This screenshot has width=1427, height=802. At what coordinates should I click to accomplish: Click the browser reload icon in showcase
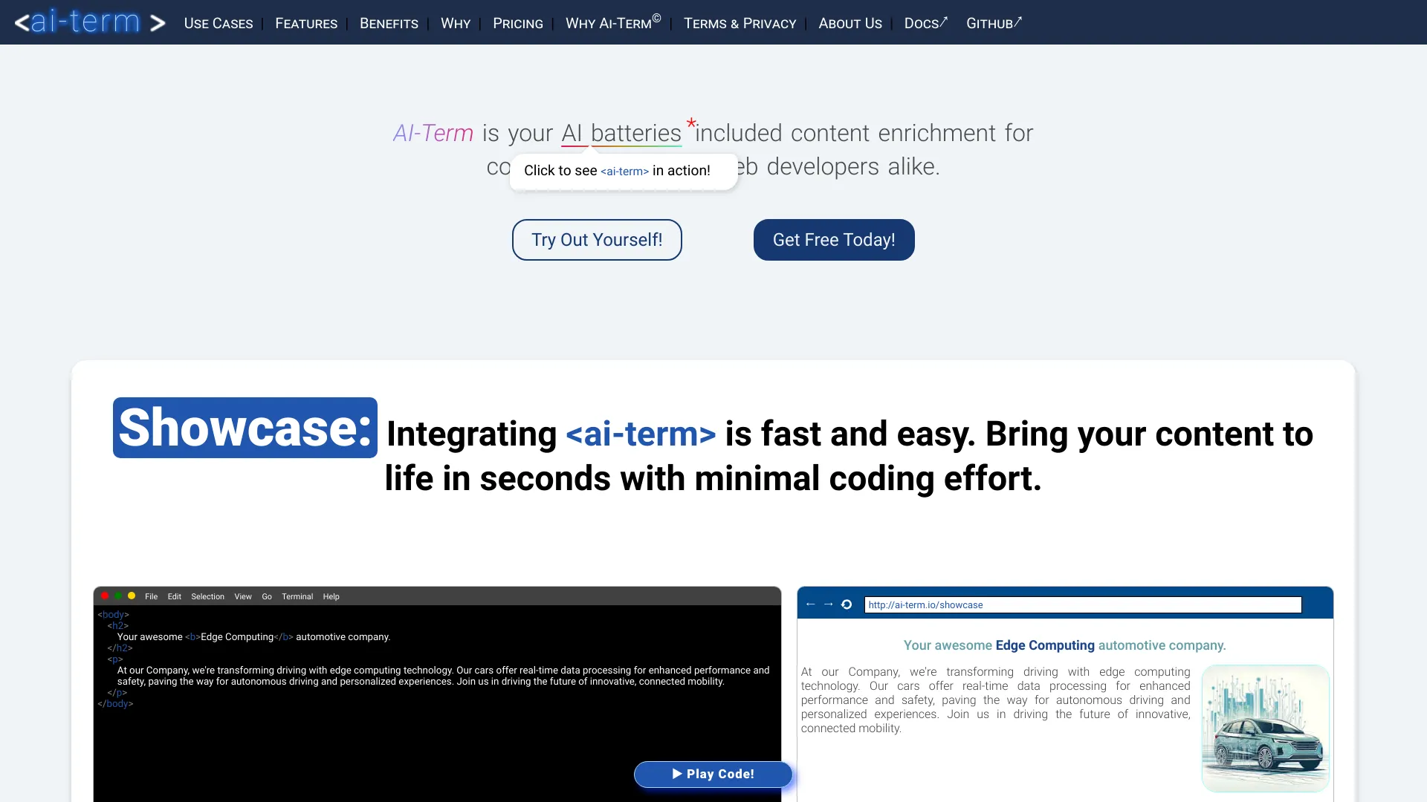tap(847, 604)
